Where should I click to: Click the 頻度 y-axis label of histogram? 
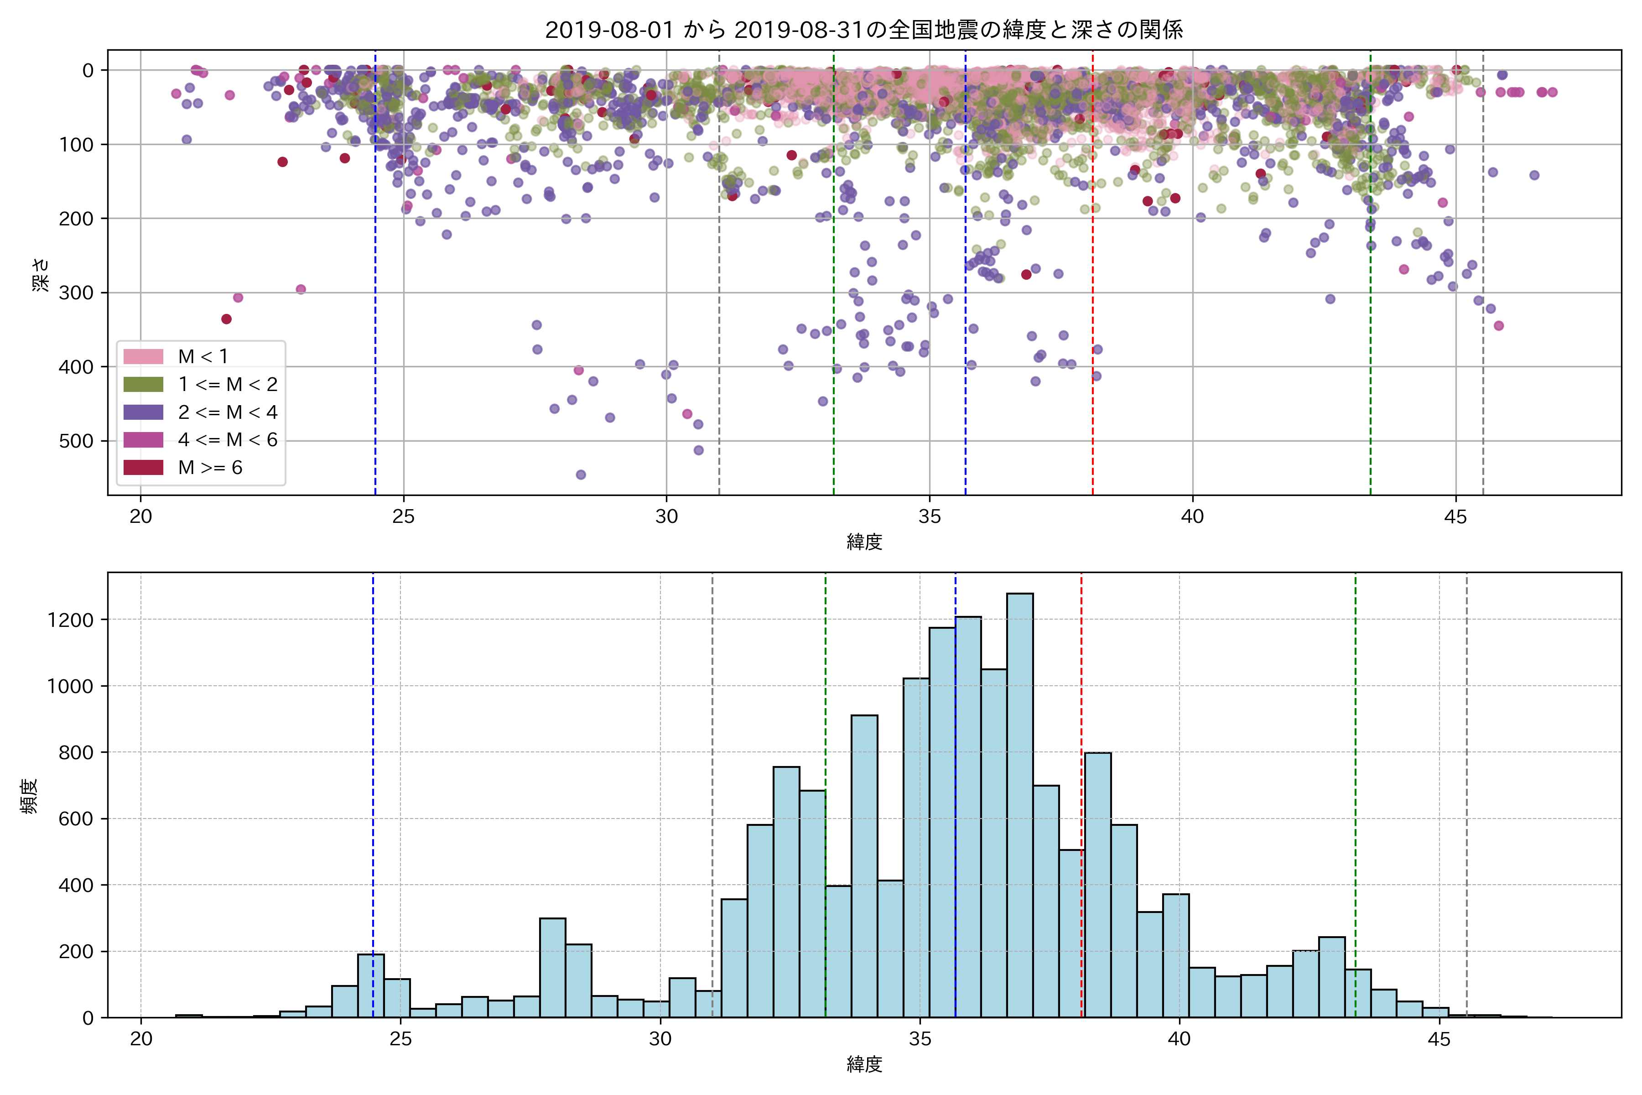coord(29,796)
